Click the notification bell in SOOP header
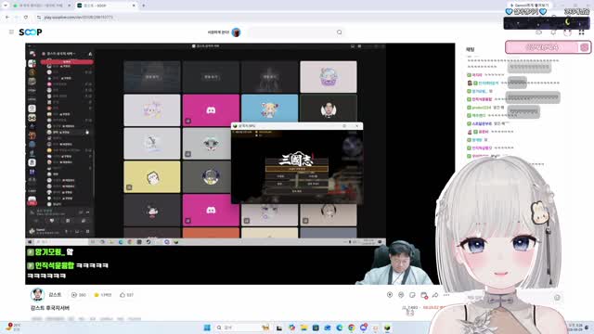Screen dimensions: 594x334 [553, 32]
